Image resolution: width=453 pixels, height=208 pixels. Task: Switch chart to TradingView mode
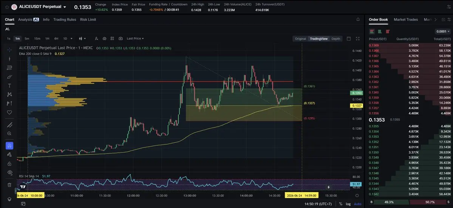pos(318,38)
